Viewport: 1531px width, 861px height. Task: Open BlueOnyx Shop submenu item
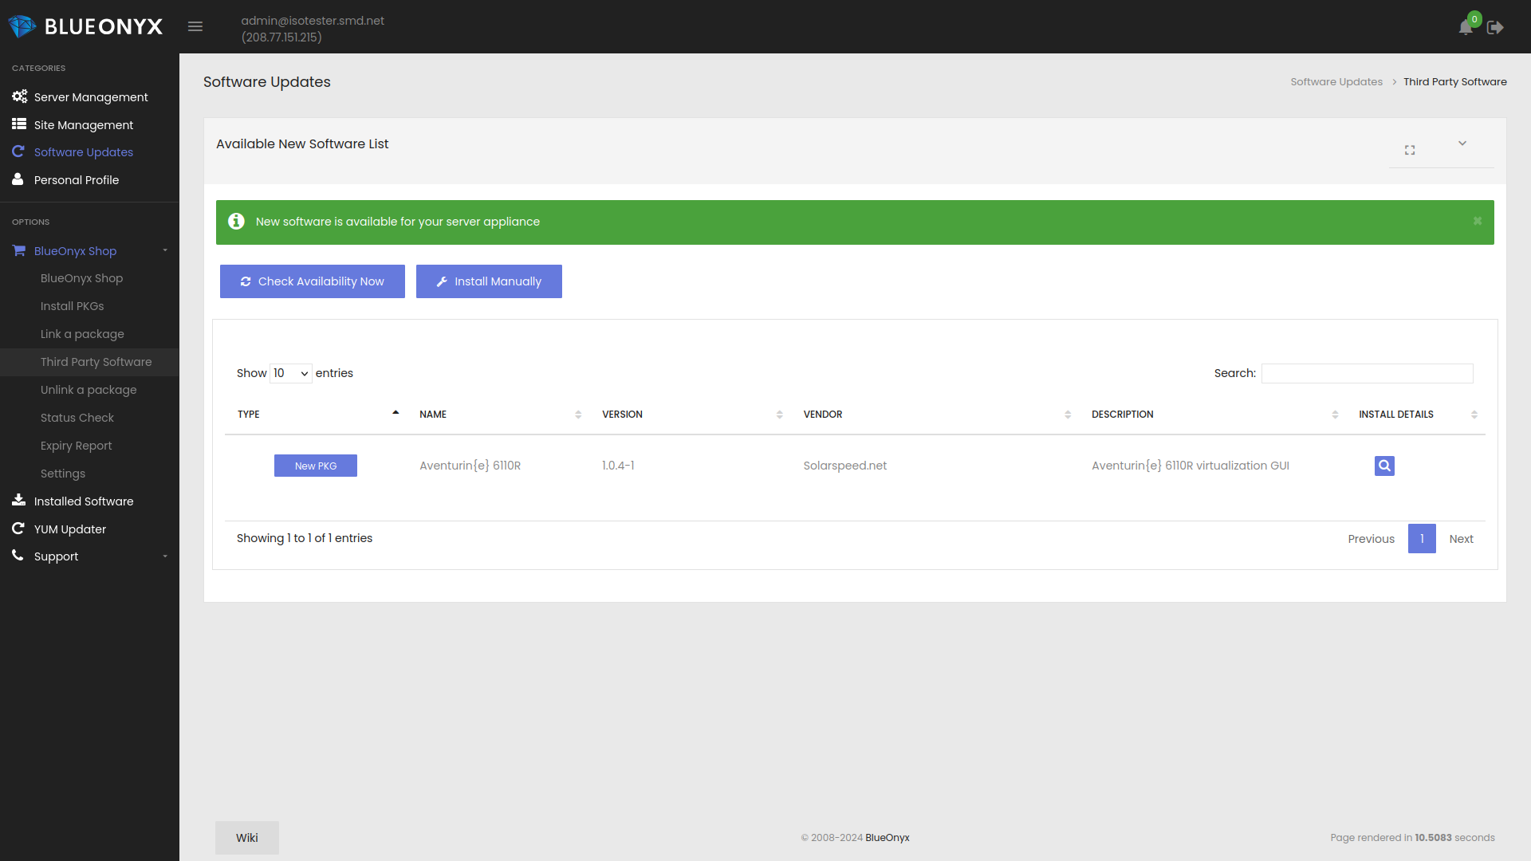click(81, 278)
